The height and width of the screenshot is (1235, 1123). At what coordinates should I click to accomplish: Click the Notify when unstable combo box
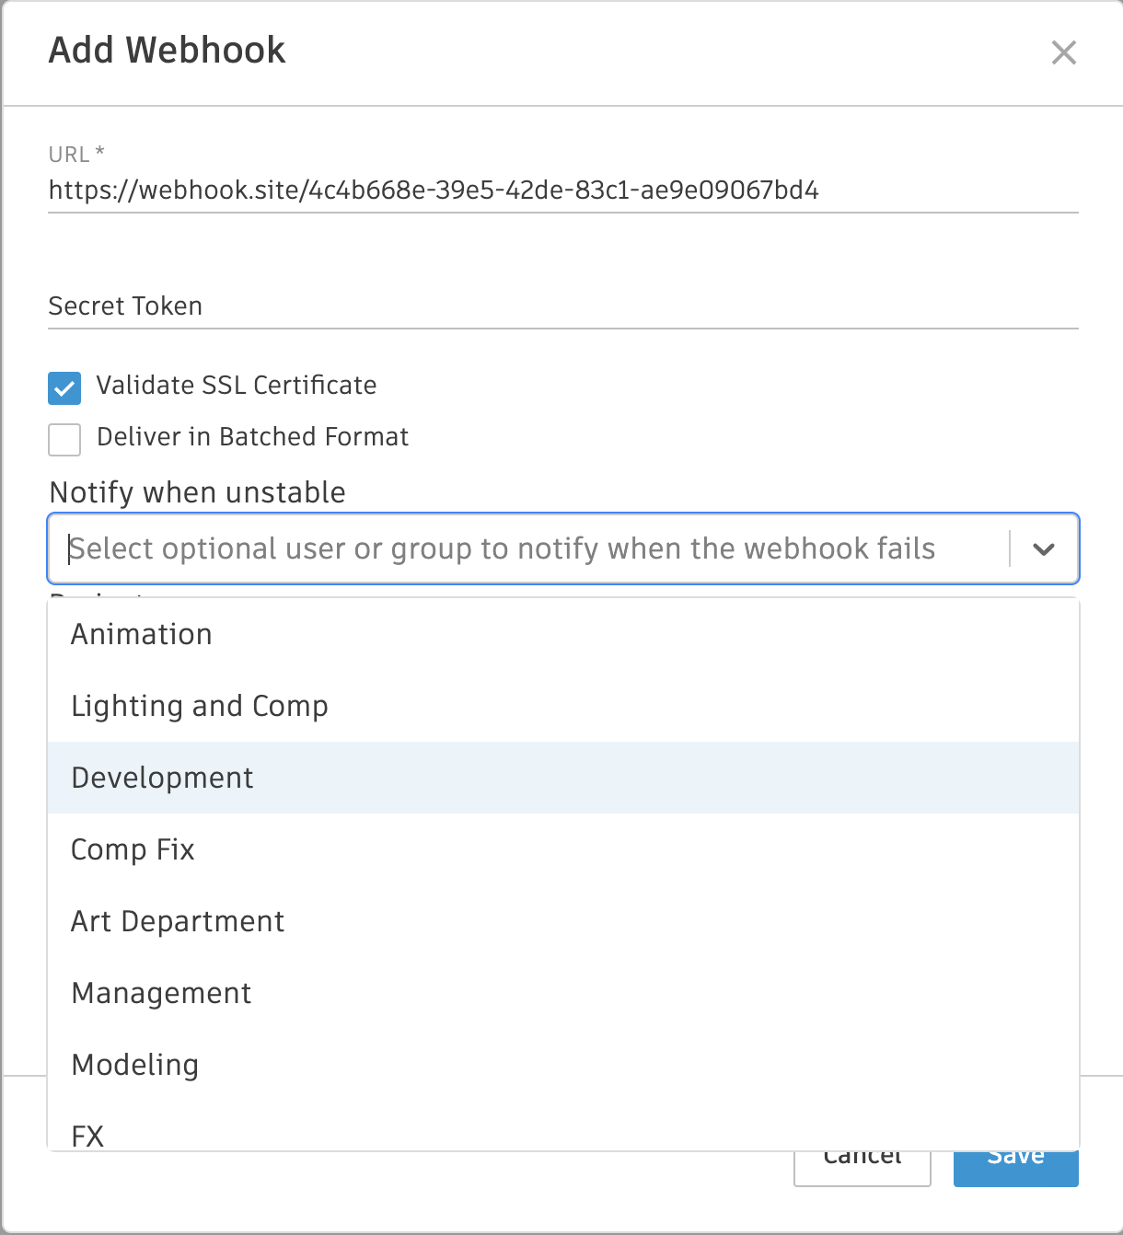tap(534, 549)
